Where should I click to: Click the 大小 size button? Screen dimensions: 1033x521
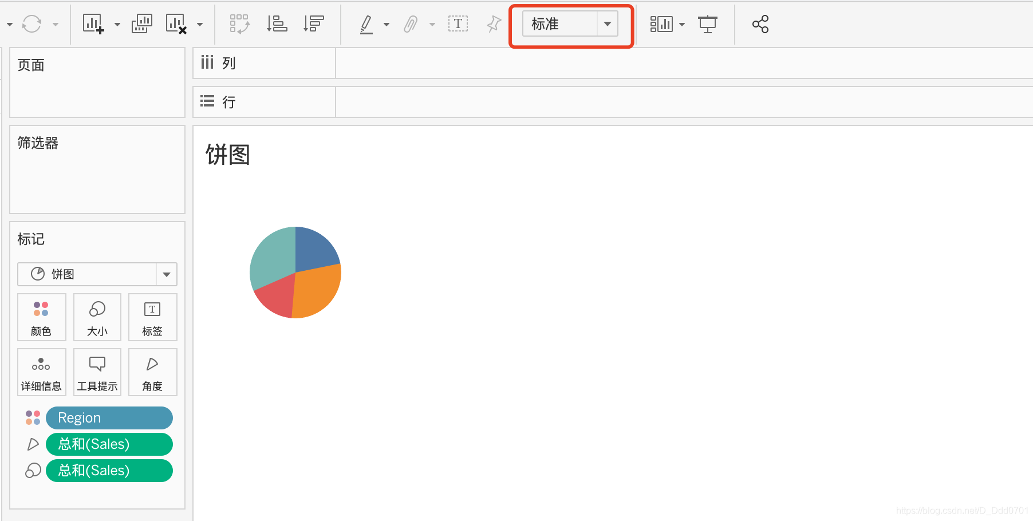pos(97,317)
